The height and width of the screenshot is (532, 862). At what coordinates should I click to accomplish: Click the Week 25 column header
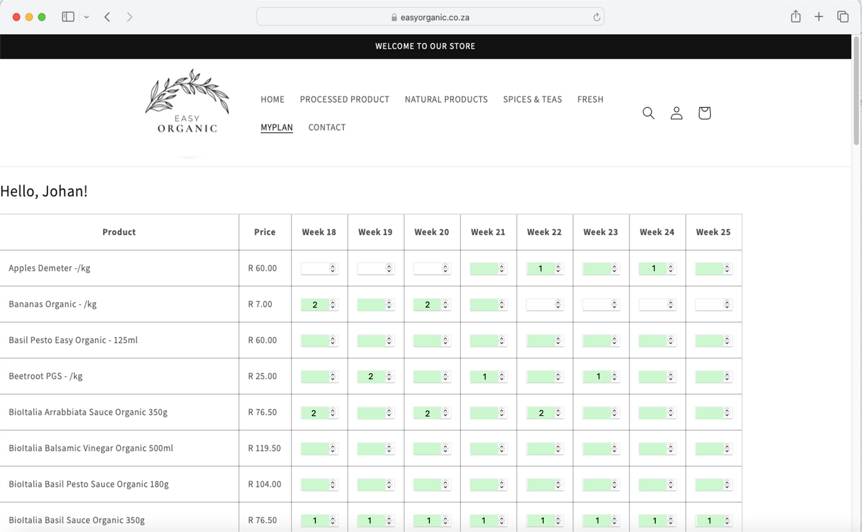click(713, 232)
